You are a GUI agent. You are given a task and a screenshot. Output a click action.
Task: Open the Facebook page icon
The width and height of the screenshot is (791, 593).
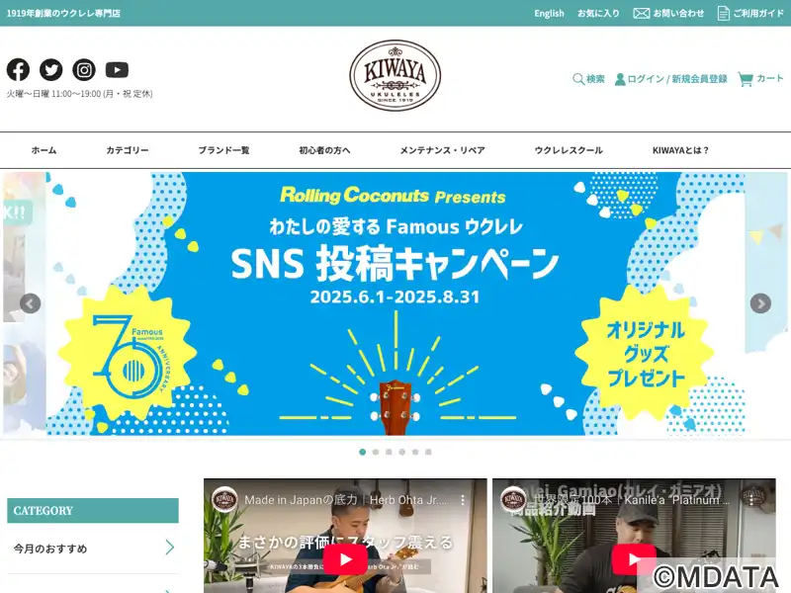tap(18, 69)
